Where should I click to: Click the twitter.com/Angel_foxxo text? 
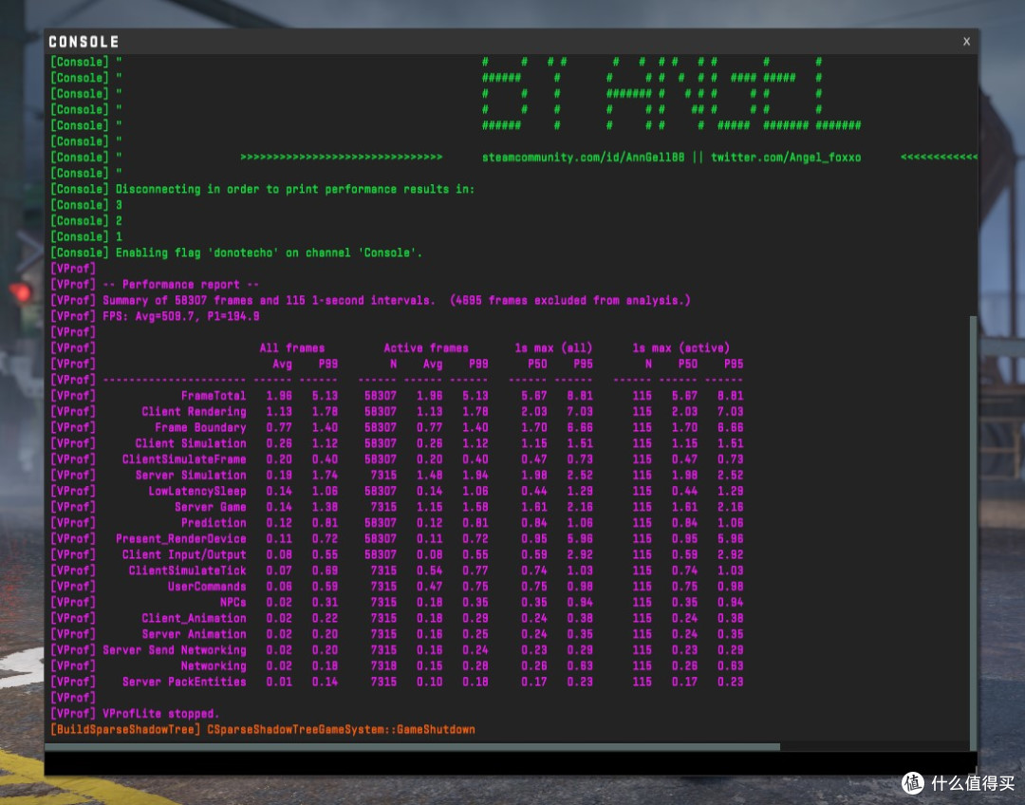coord(786,157)
